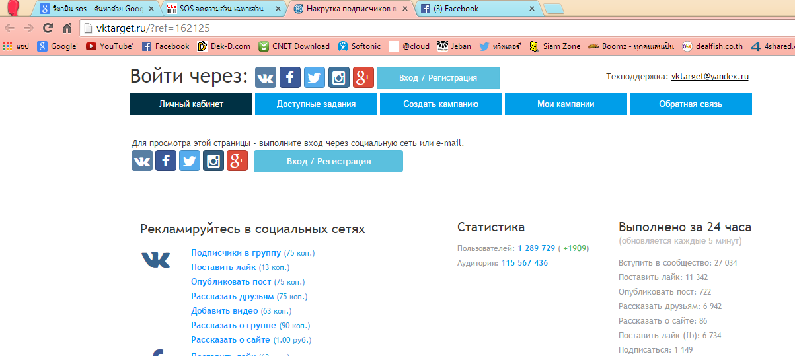Image resolution: width=795 pixels, height=356 pixels.
Task: Open a new browser tab
Action: click(553, 9)
